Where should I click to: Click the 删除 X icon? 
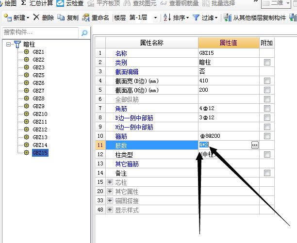point(36,17)
